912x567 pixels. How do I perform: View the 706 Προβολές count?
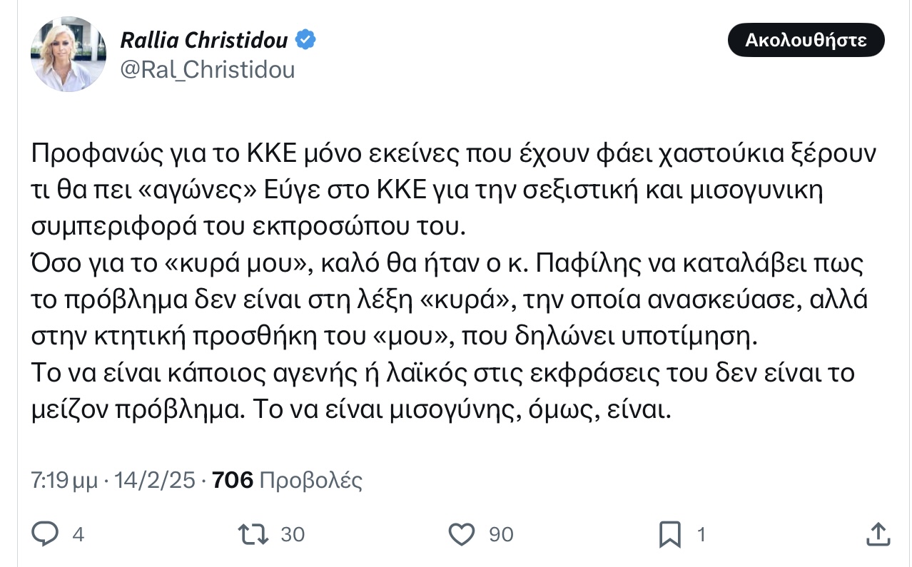[x=288, y=481]
